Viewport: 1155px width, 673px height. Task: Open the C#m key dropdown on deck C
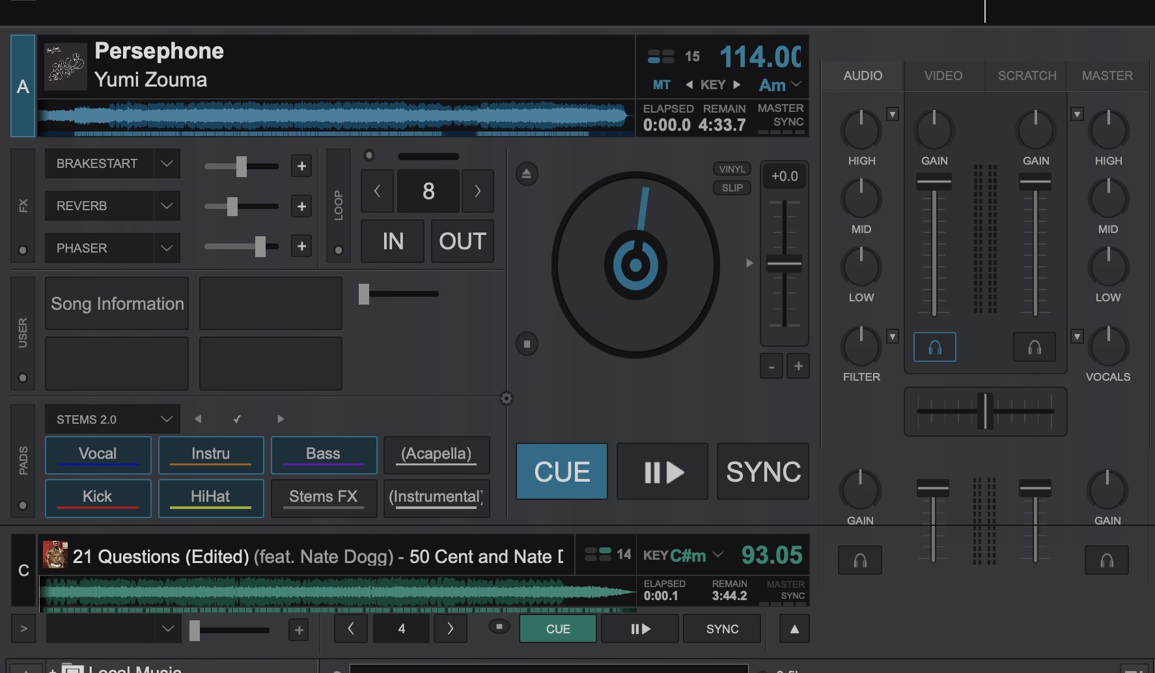[696, 555]
